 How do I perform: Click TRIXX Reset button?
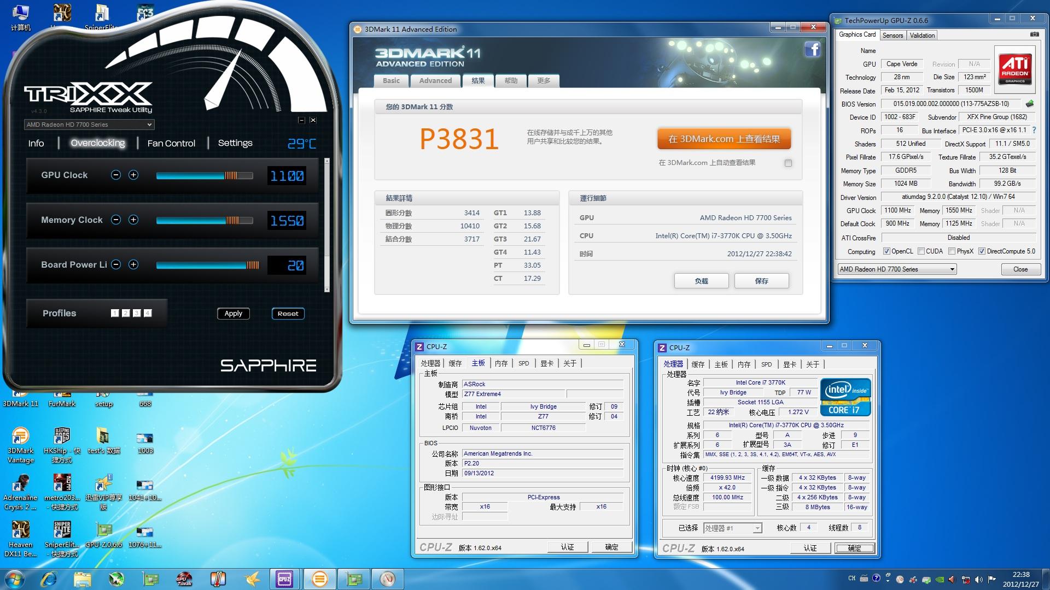288,314
